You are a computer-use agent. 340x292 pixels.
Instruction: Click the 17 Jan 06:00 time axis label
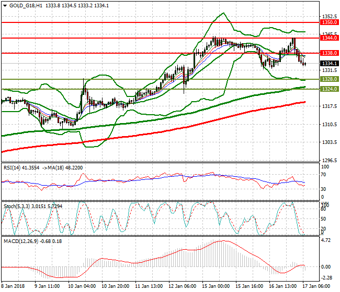pos(316,286)
